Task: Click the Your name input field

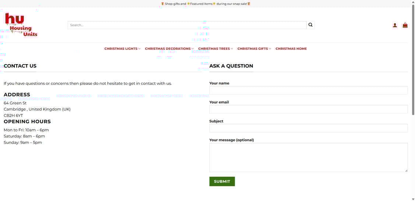Action: [308, 90]
